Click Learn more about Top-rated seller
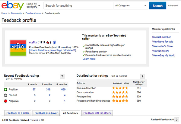The width and height of the screenshot is (181, 124). click(x=89, y=59)
